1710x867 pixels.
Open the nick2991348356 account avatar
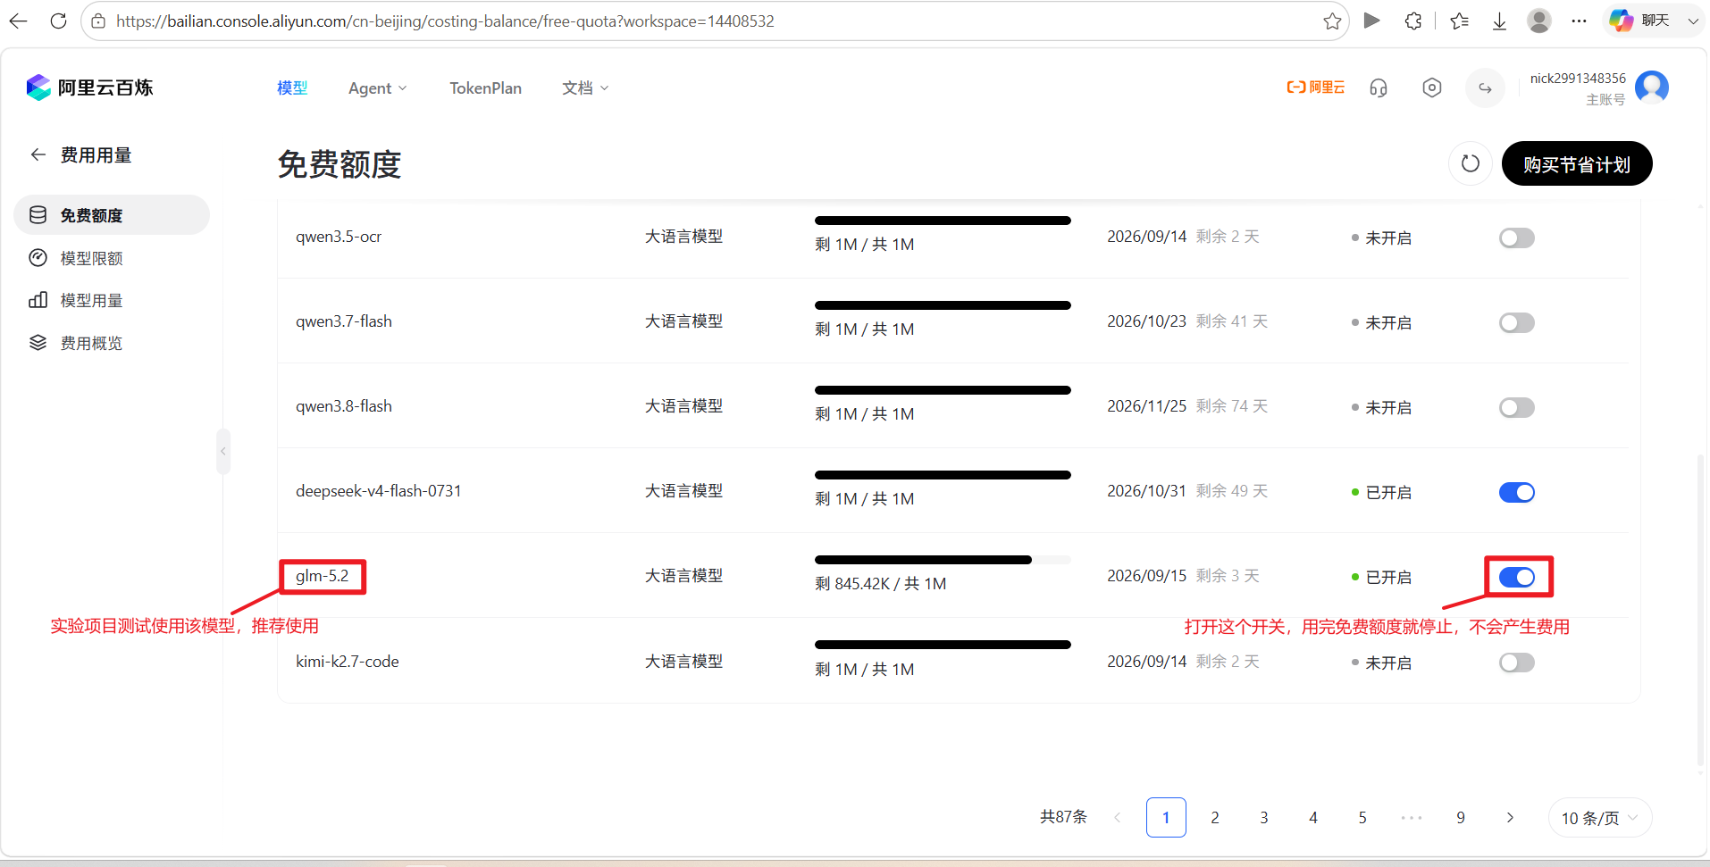click(1652, 88)
